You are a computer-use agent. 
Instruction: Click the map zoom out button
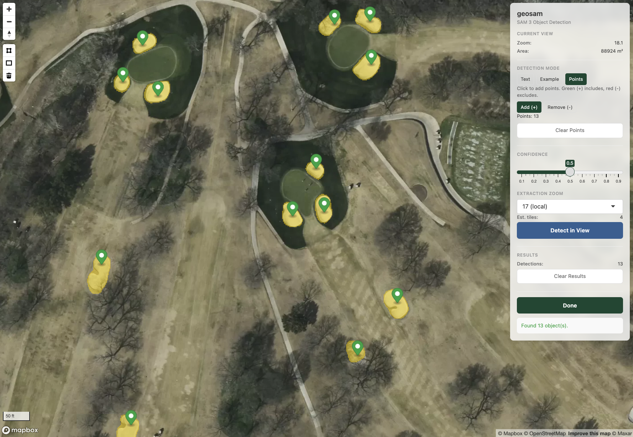(x=9, y=22)
